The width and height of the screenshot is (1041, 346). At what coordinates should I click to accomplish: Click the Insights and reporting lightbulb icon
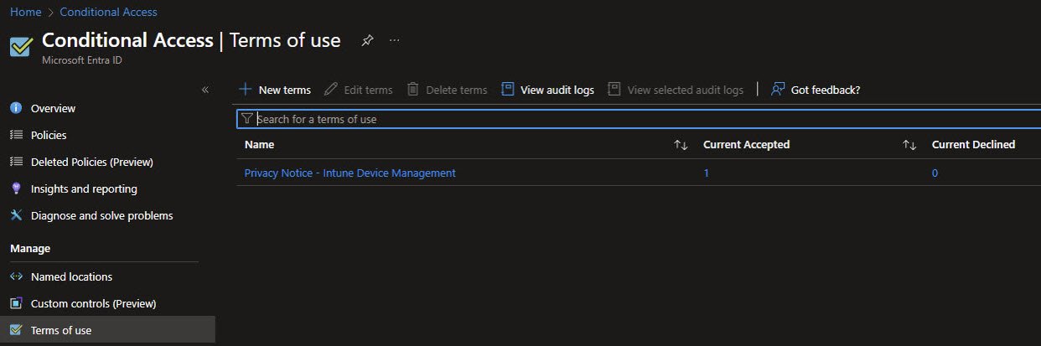[16, 188]
